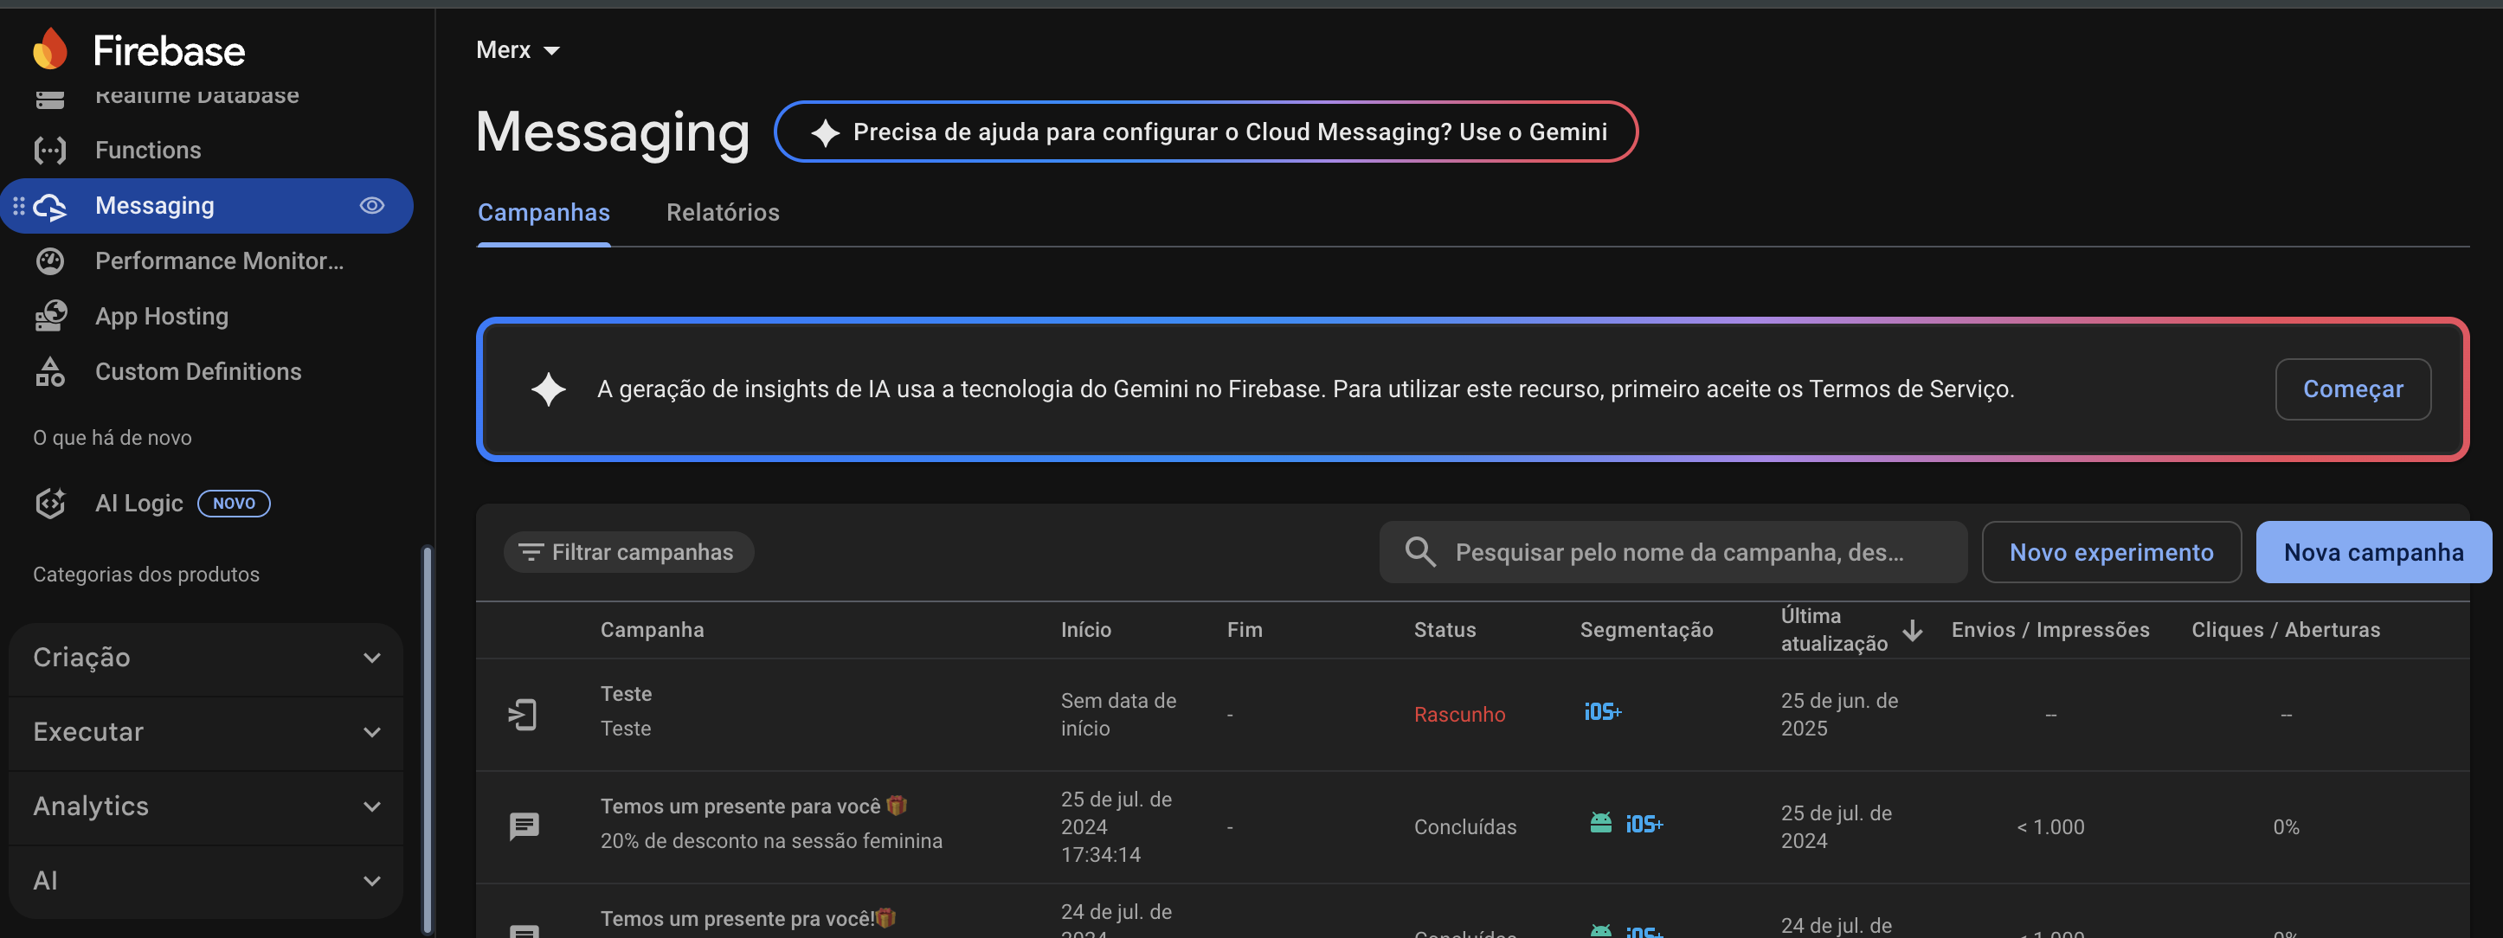
Task: Click the Firebase flame logo
Action: click(49, 48)
